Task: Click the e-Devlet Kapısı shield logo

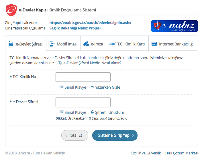Action: 11,10
